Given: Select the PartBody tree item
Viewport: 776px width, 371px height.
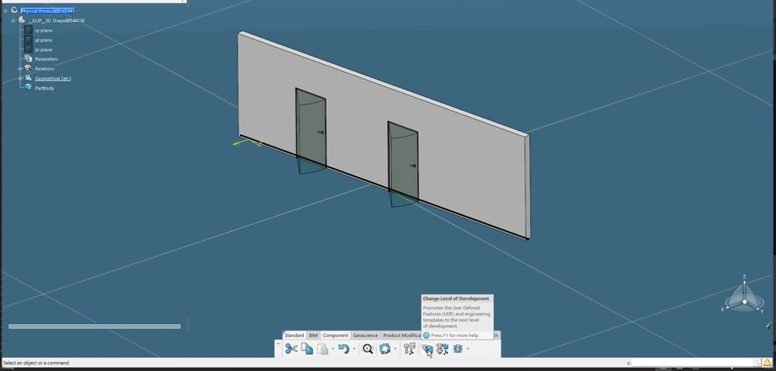Looking at the screenshot, I should (x=44, y=88).
